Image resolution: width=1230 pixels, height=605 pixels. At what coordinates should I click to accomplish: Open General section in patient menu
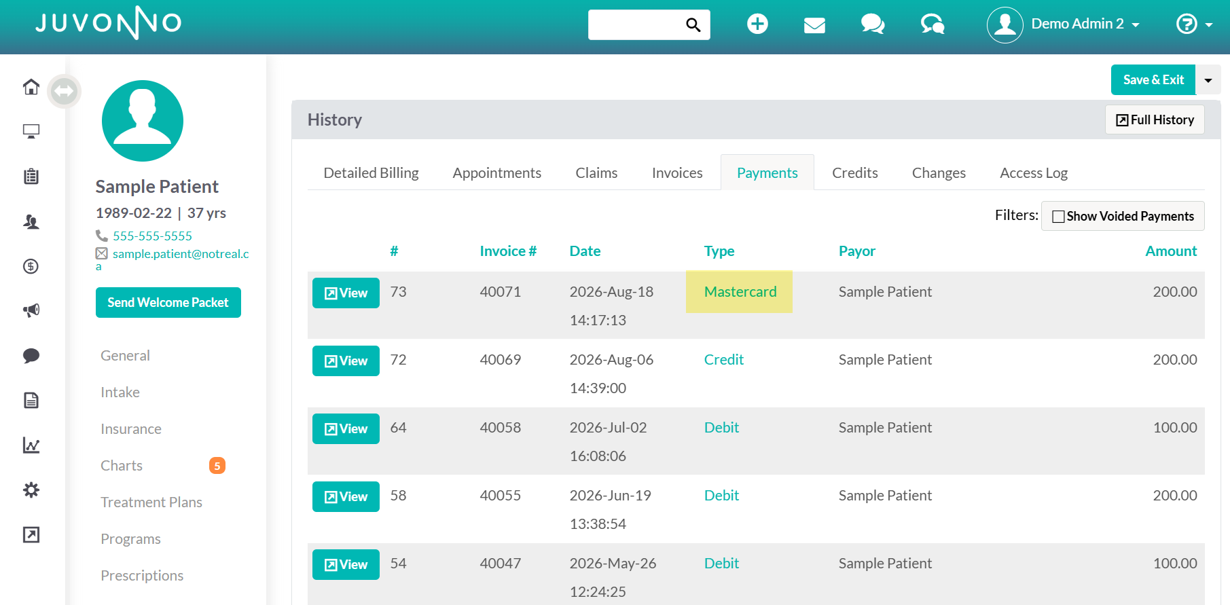coord(125,355)
